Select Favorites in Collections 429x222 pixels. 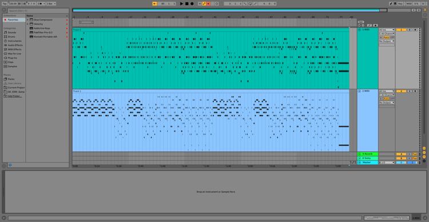point(13,19)
